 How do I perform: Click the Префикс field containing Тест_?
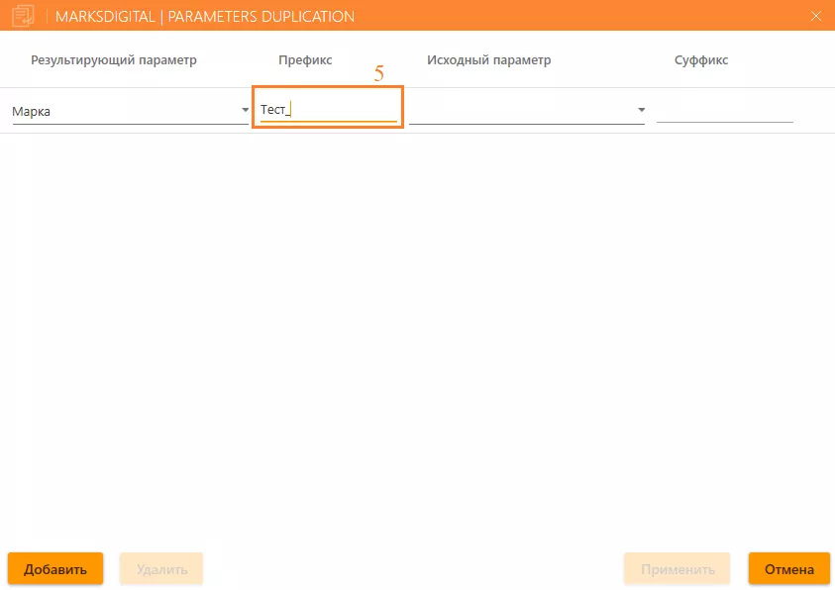tap(328, 111)
